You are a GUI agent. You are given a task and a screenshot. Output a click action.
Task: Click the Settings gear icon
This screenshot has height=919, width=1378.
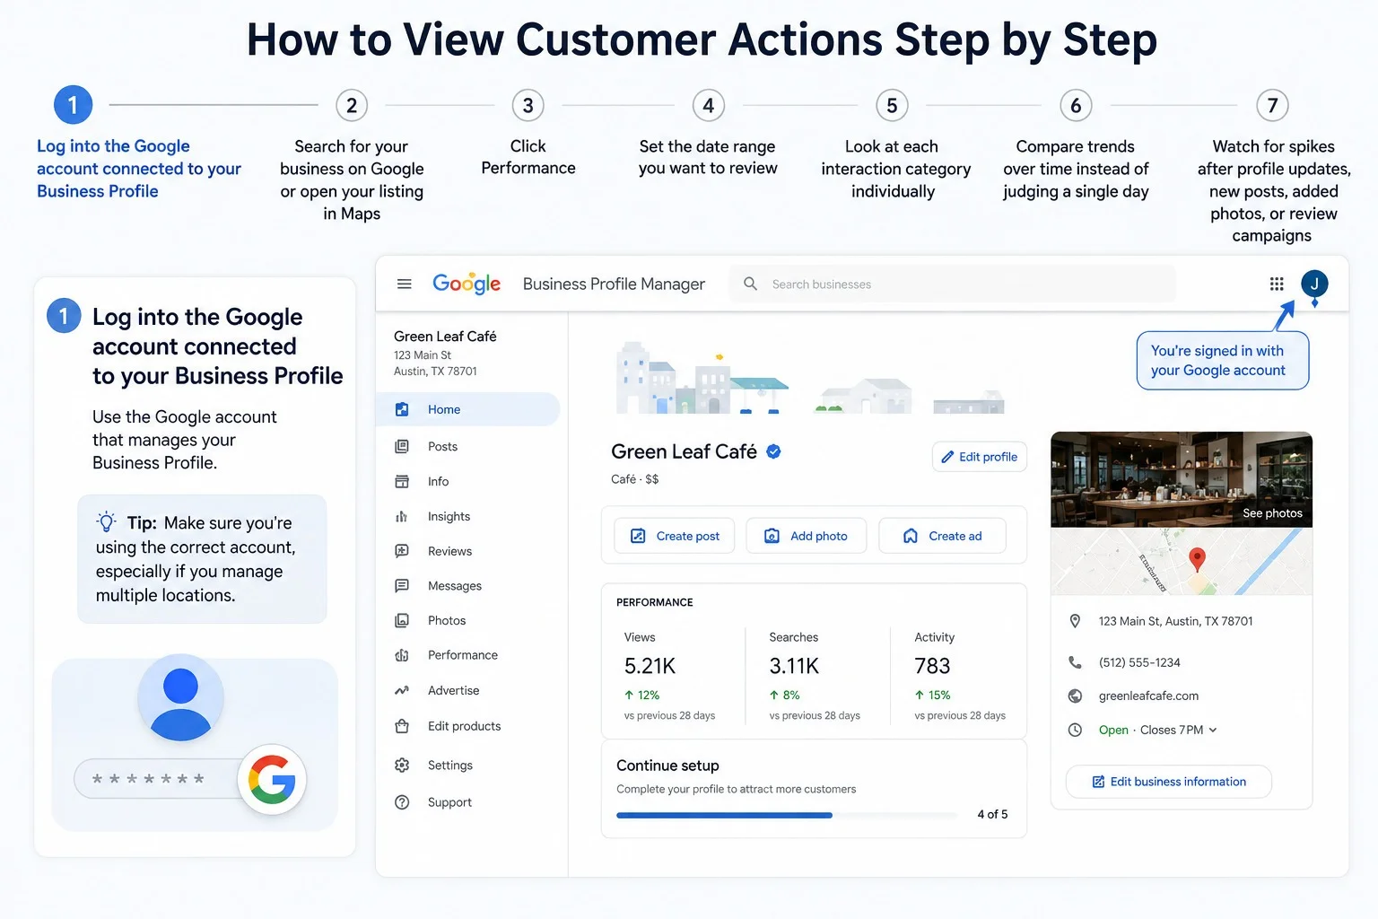pyautogui.click(x=402, y=765)
